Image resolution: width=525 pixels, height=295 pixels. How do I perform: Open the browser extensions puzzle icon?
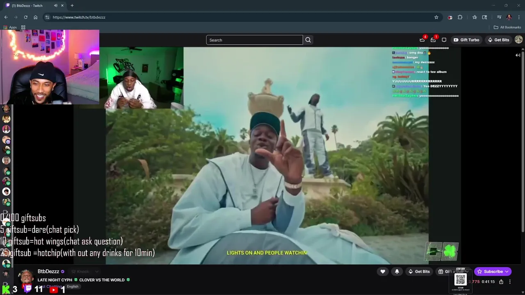point(460,17)
